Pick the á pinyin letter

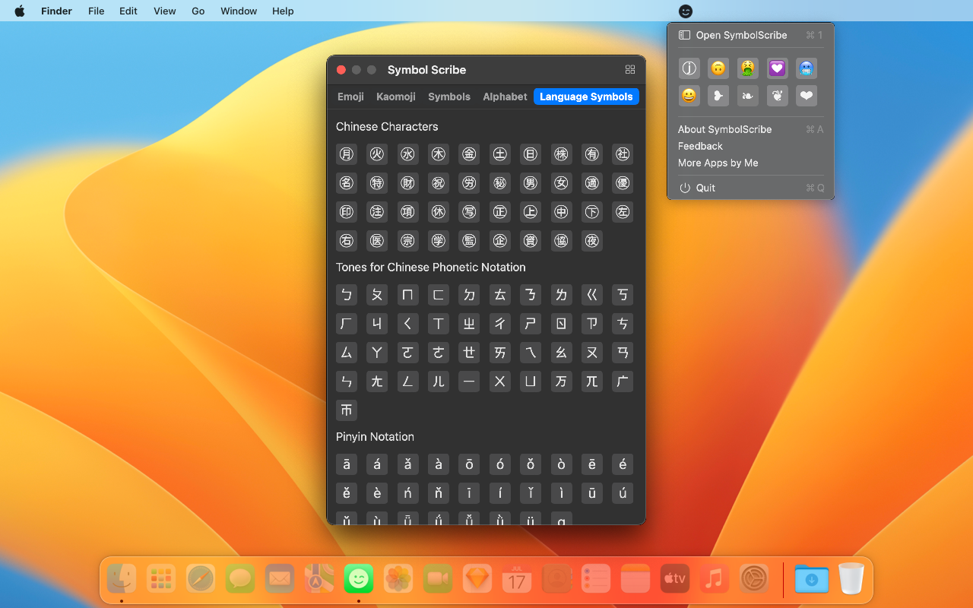377,464
